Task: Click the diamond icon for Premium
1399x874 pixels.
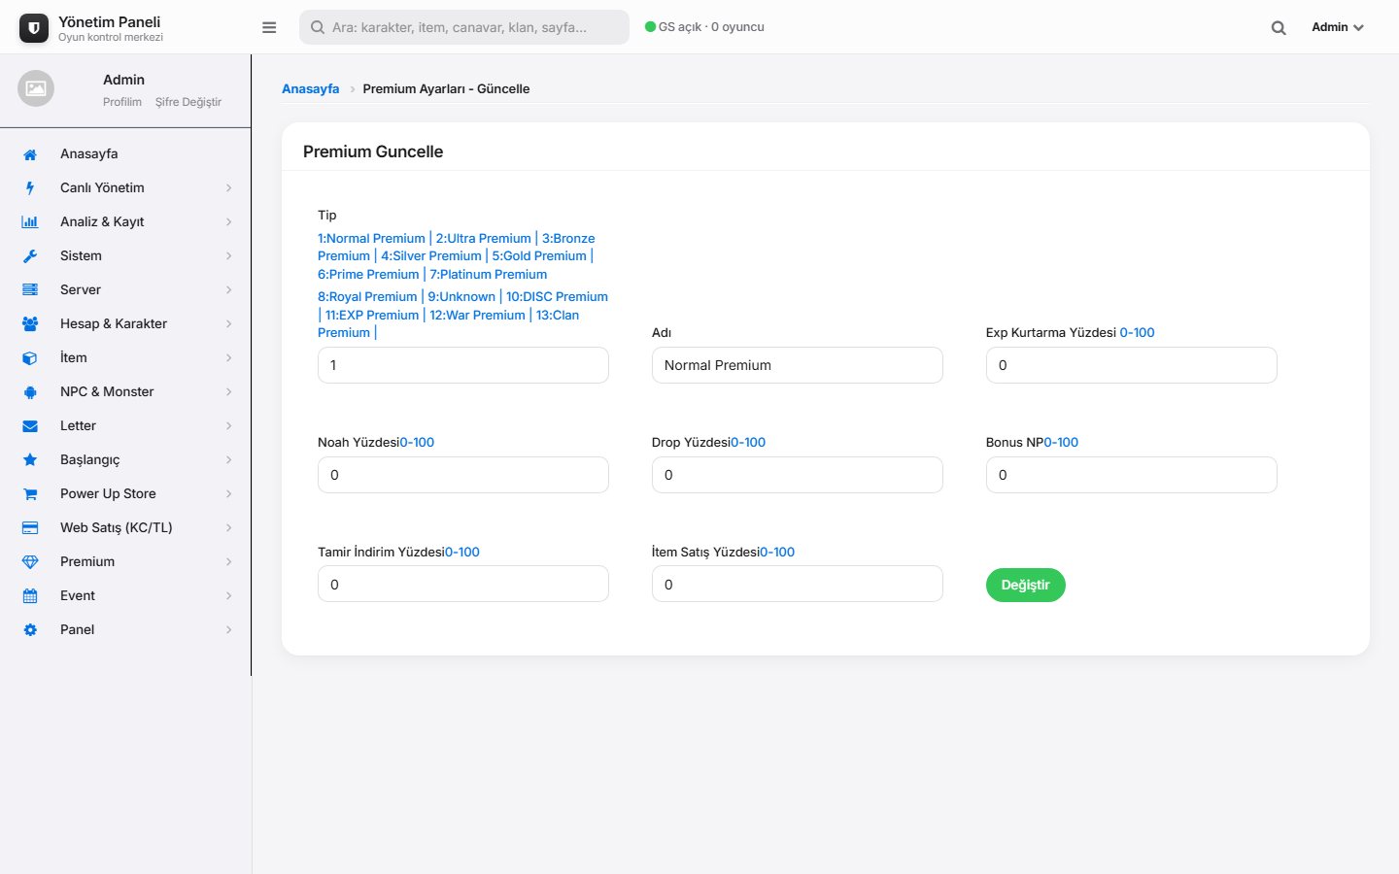Action: [30, 562]
